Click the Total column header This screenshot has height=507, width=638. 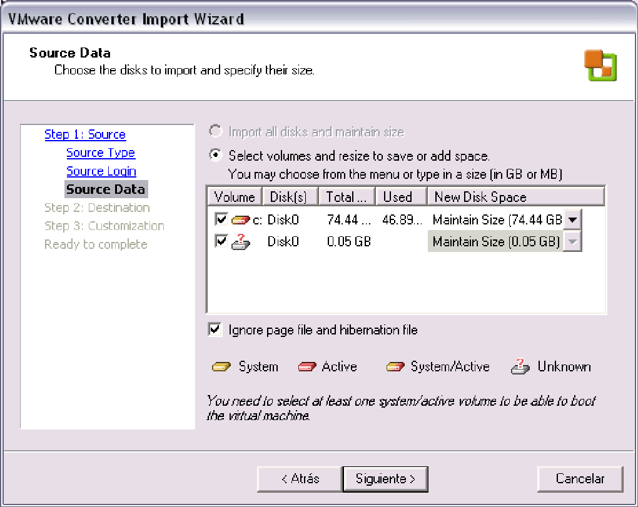click(347, 197)
